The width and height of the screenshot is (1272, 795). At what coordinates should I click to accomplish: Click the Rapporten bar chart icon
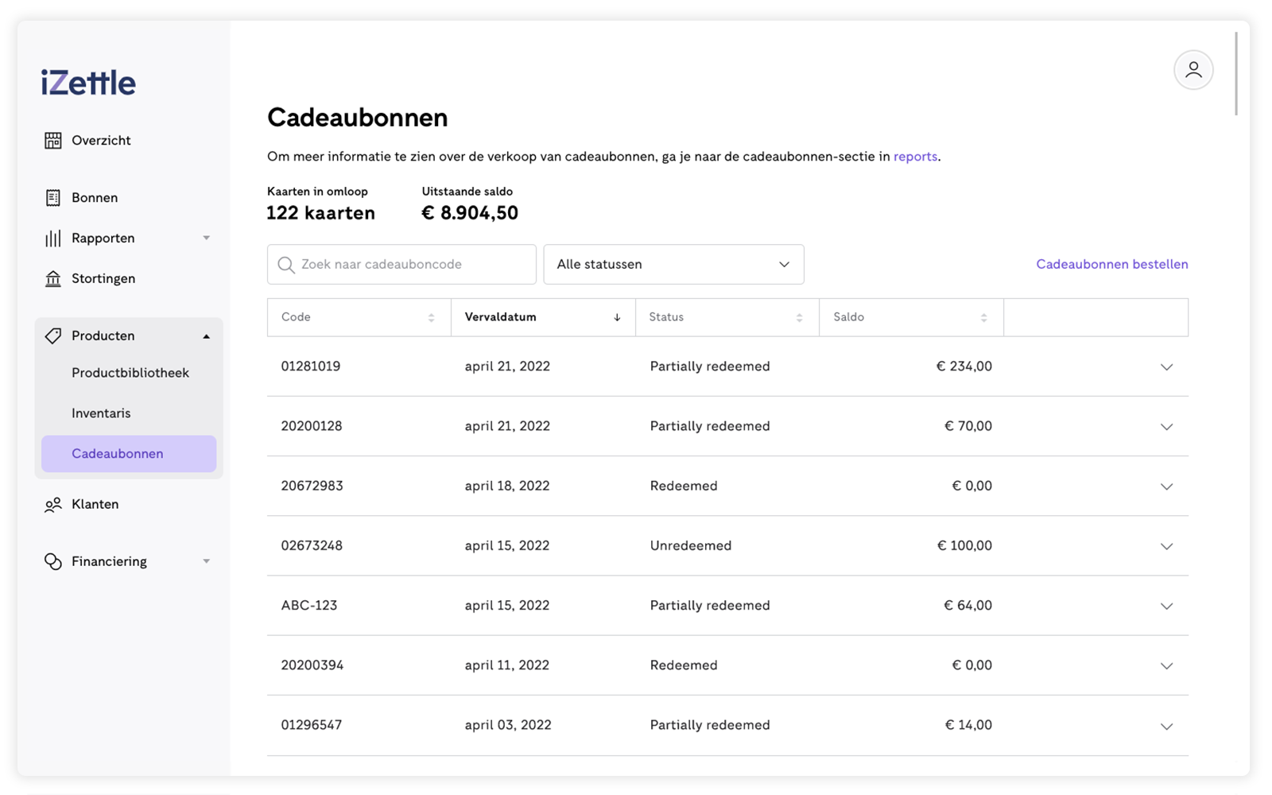(x=53, y=238)
